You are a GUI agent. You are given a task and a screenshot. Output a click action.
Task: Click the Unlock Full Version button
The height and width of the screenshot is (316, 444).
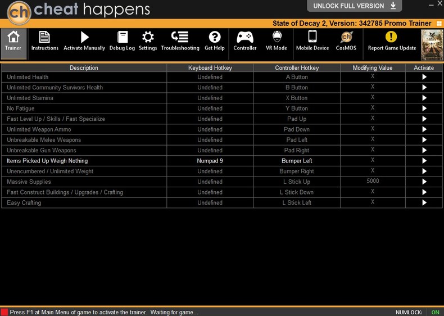(355, 6)
